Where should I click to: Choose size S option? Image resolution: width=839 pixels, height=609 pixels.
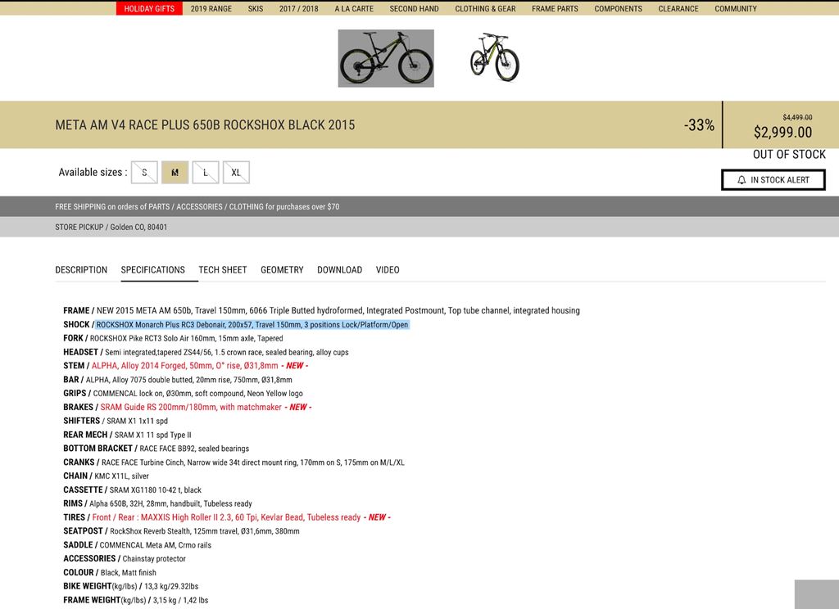144,173
